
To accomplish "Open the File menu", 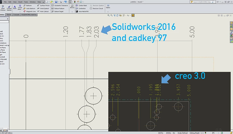I will click(x=5, y=2).
